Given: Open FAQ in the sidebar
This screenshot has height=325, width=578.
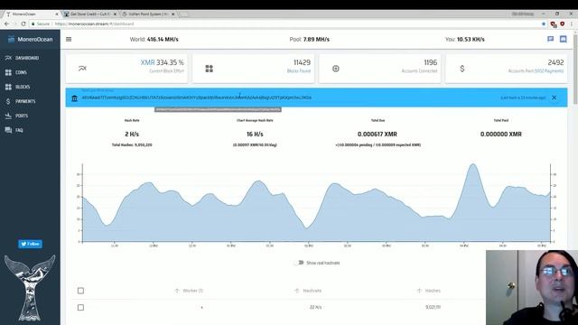Looking at the screenshot, I should point(19,130).
